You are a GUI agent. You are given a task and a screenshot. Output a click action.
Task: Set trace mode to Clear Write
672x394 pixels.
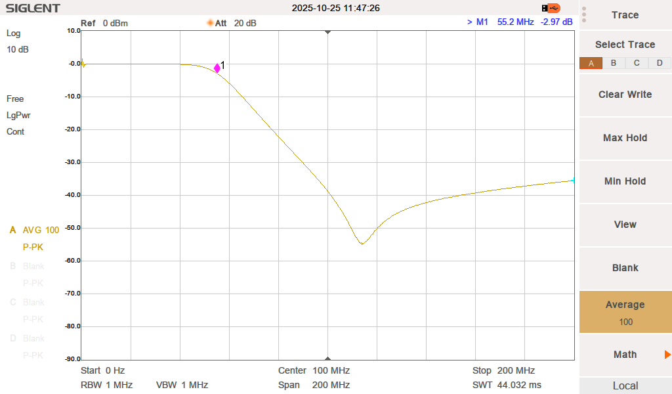coord(625,95)
